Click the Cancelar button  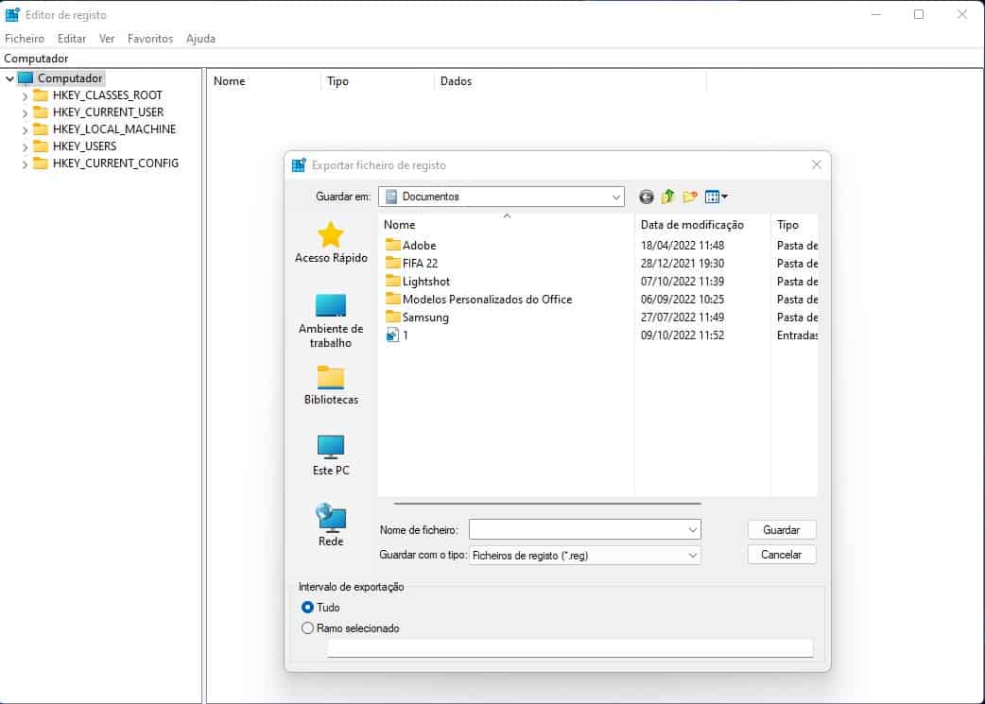coord(782,555)
